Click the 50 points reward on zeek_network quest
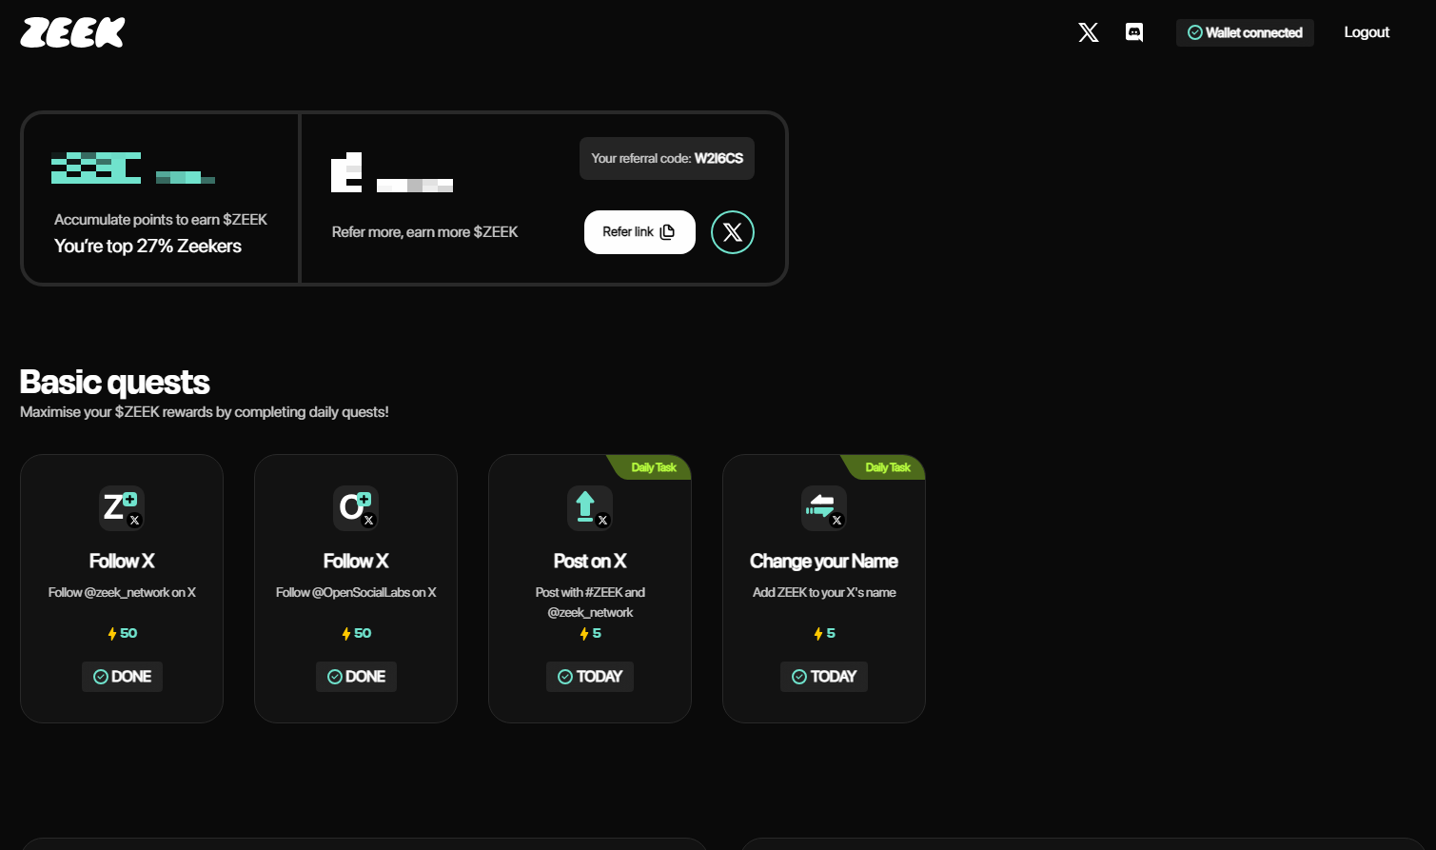Image resolution: width=1436 pixels, height=850 pixels. (122, 633)
